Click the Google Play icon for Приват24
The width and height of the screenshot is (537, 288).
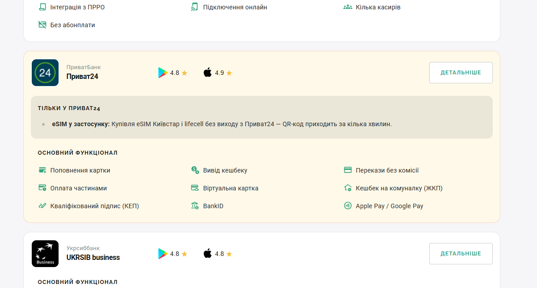163,73
